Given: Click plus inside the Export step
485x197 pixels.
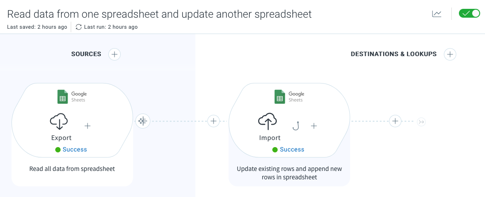Looking at the screenshot, I should [x=88, y=126].
